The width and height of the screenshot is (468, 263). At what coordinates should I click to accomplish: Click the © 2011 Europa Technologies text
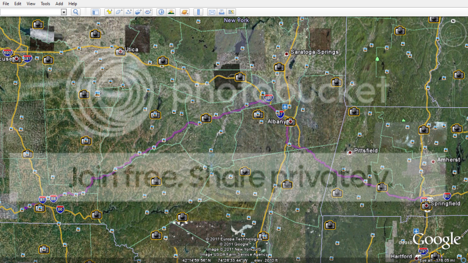coord(233,239)
